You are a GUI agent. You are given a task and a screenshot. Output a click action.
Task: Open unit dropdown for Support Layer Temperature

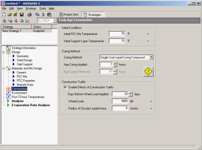(x=148, y=41)
